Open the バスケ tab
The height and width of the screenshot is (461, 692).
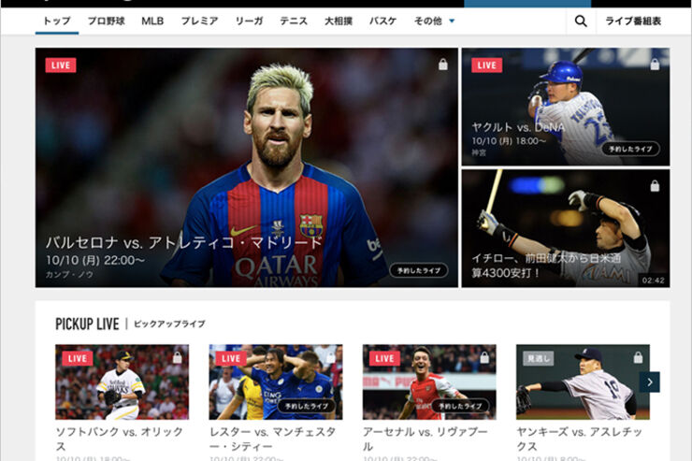coord(383,21)
